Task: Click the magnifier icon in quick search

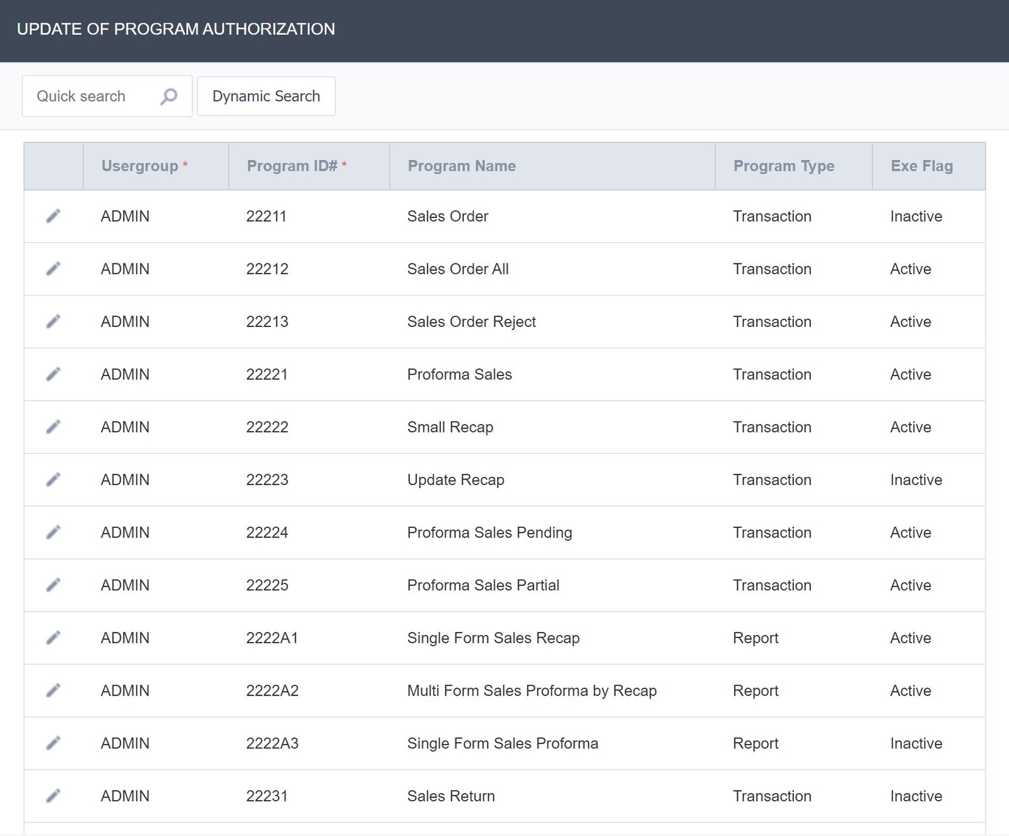Action: point(168,96)
